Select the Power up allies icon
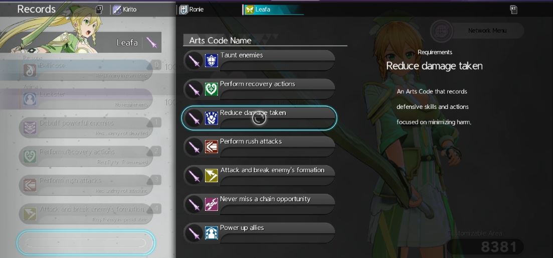This screenshot has width=553, height=258. 211,233
